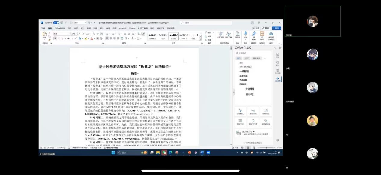Screen dimensions: 381x175
Task: Toggle bold formatting in the ribbon
Action: point(55,38)
